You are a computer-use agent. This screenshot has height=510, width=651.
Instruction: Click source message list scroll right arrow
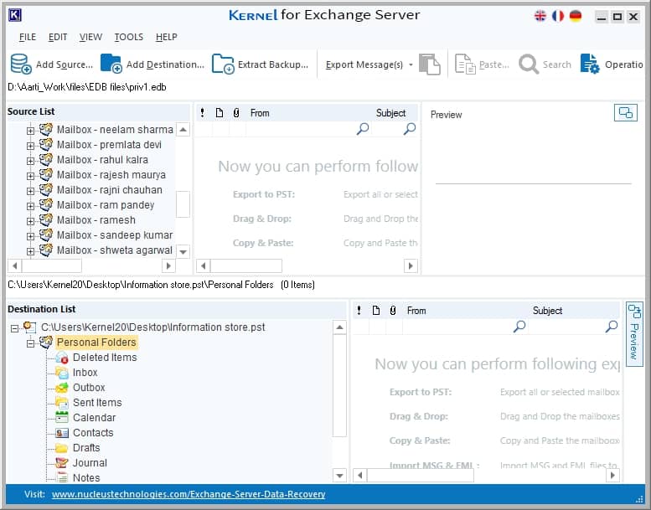[411, 265]
